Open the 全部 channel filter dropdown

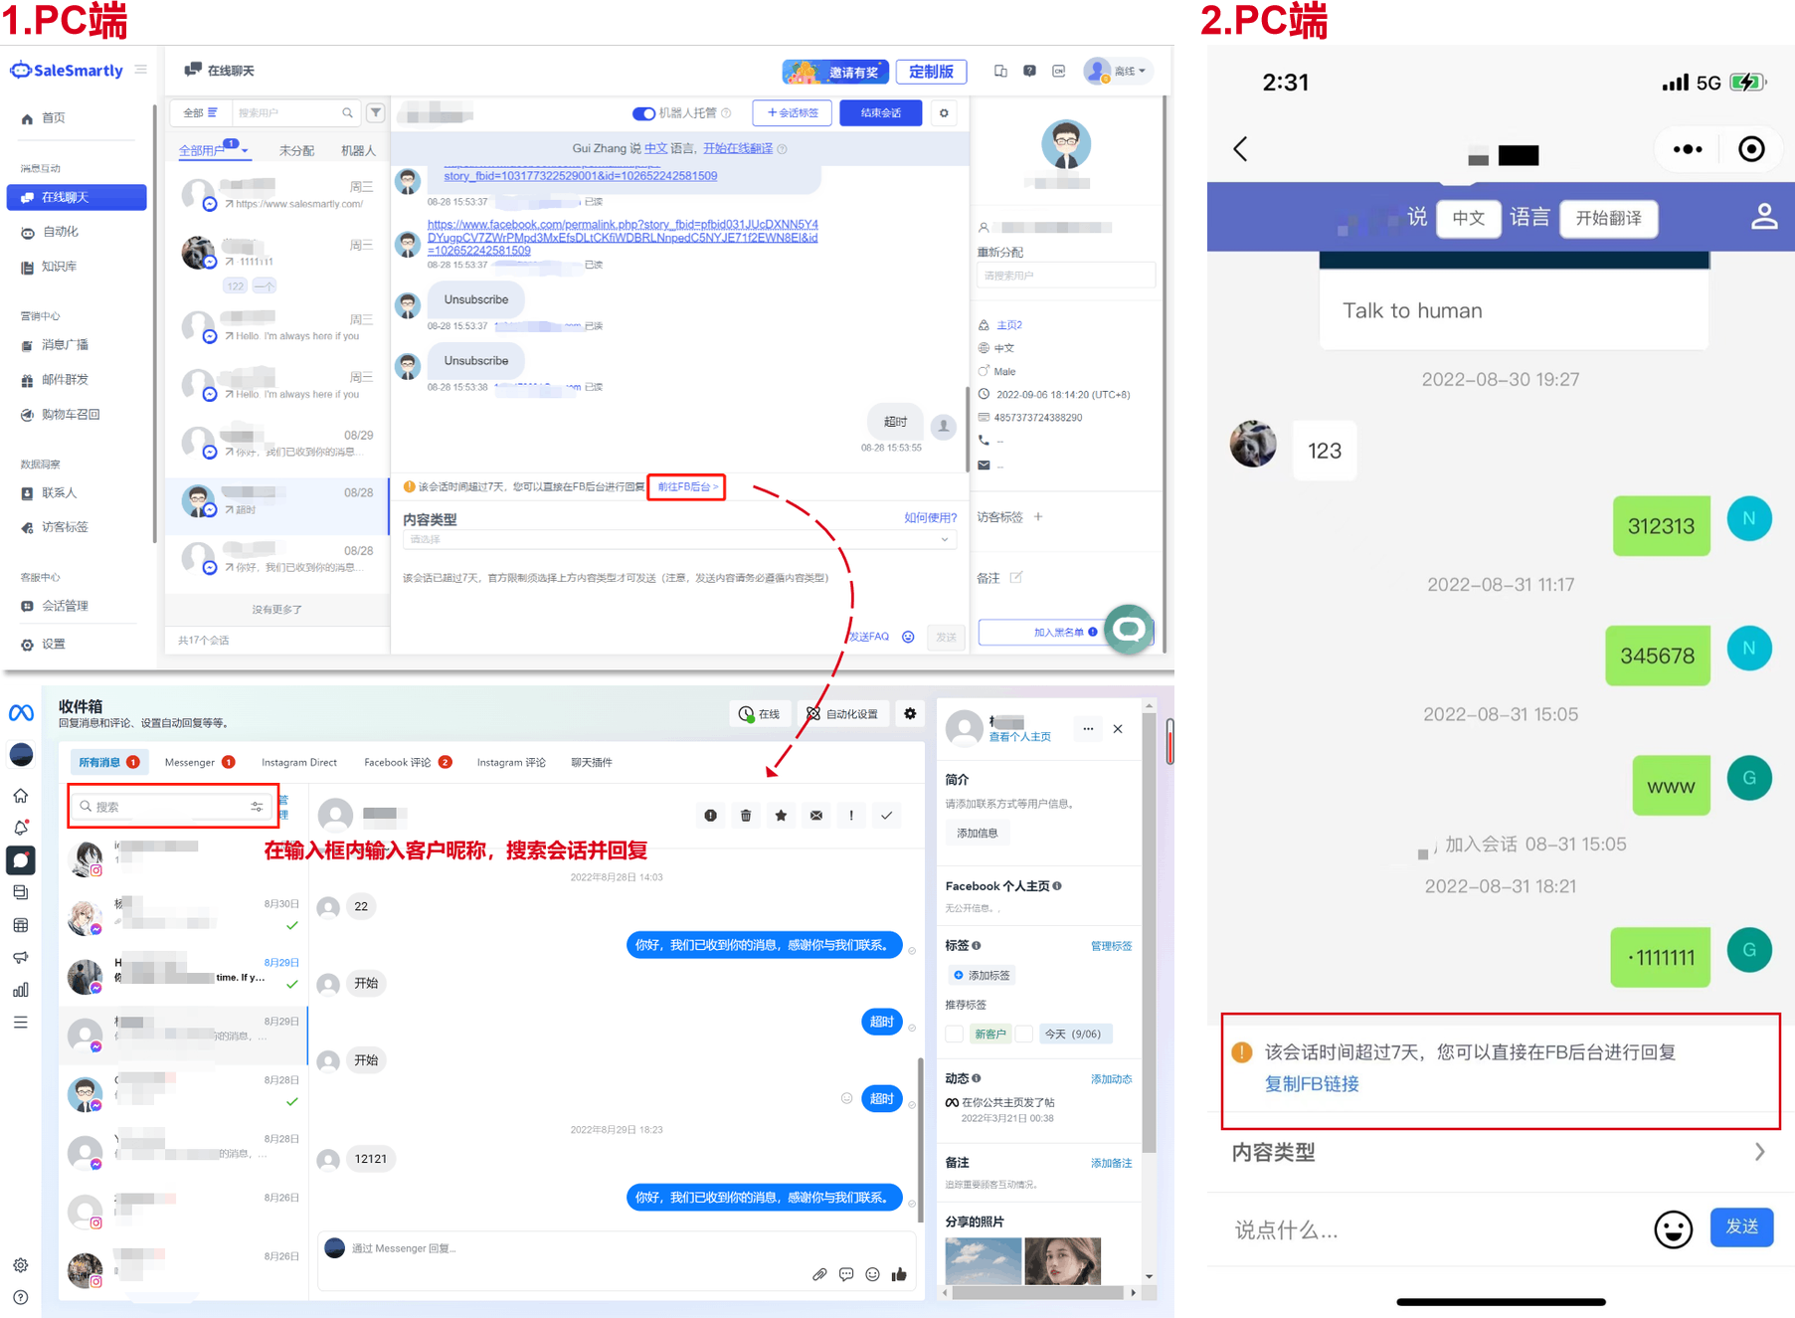pyautogui.click(x=200, y=112)
